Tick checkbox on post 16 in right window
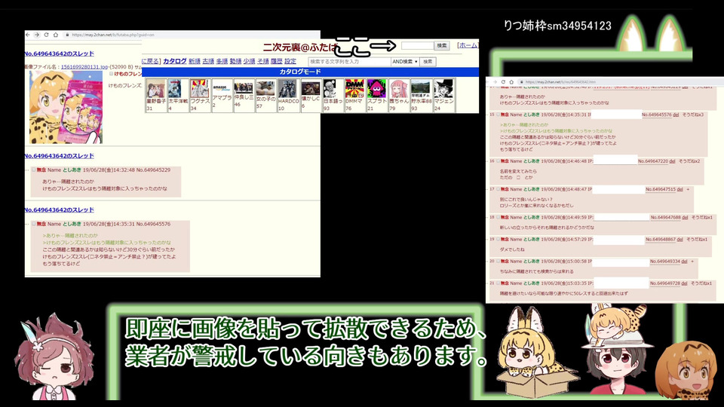The height and width of the screenshot is (407, 724). [498, 161]
